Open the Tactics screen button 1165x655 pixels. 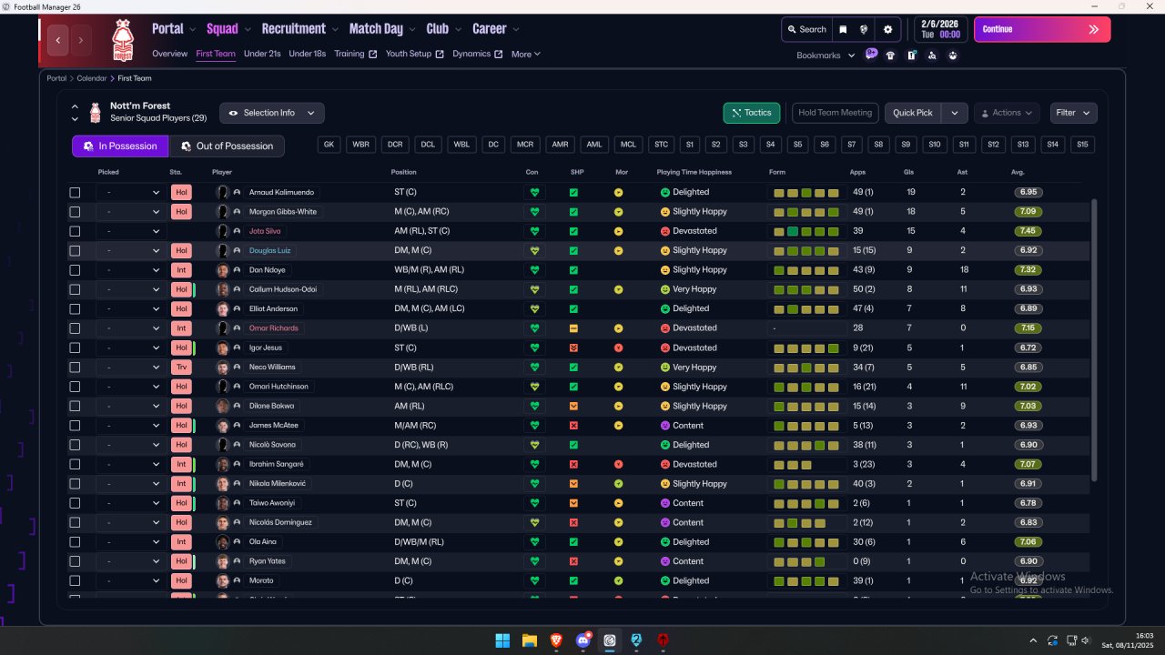point(752,113)
